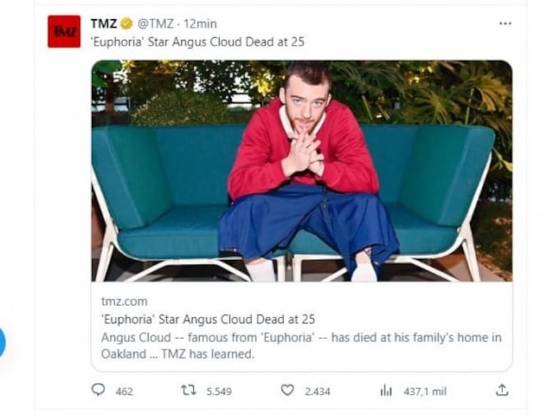The height and width of the screenshot is (415, 547).
Task: Open the TMZ profile avatar
Action: [64, 31]
